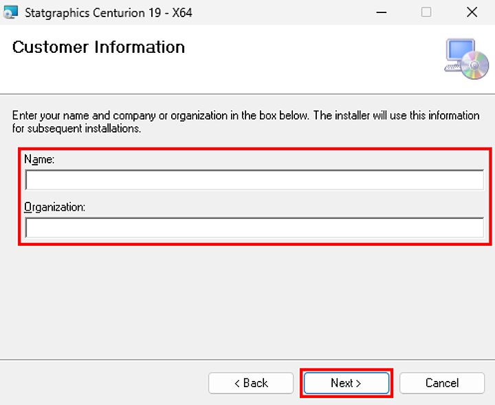
Task: Click the CD disc in the header graphic
Action: tap(475, 67)
